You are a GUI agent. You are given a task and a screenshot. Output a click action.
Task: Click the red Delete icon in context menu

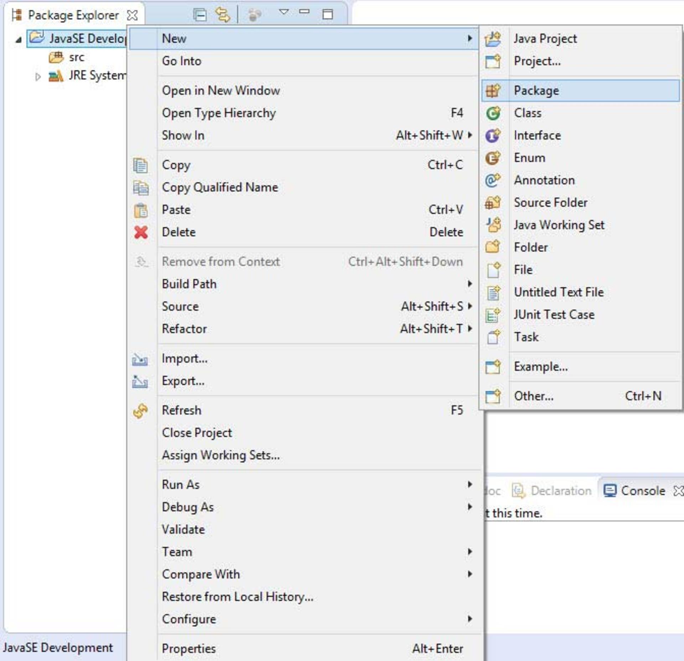click(x=141, y=232)
